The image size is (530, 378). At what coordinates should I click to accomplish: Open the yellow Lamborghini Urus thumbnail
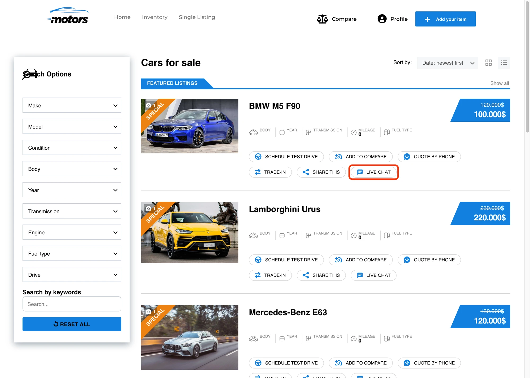[189, 233]
